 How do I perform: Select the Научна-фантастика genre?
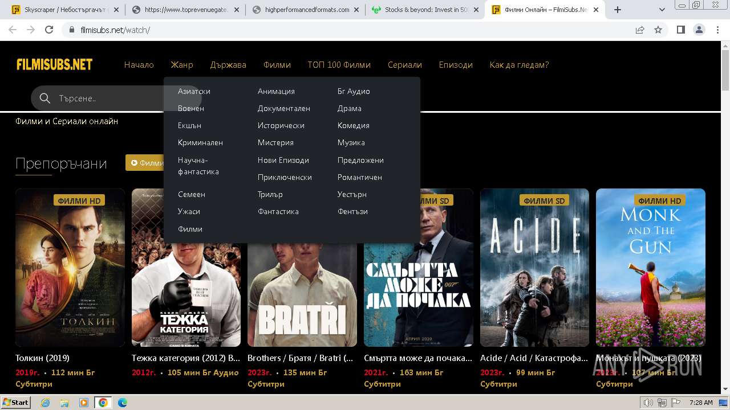click(198, 166)
